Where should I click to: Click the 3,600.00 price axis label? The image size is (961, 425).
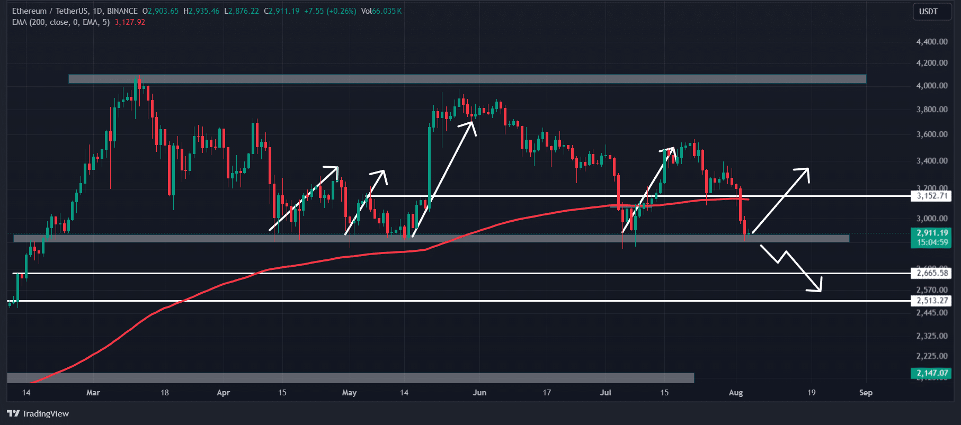[x=932, y=134]
